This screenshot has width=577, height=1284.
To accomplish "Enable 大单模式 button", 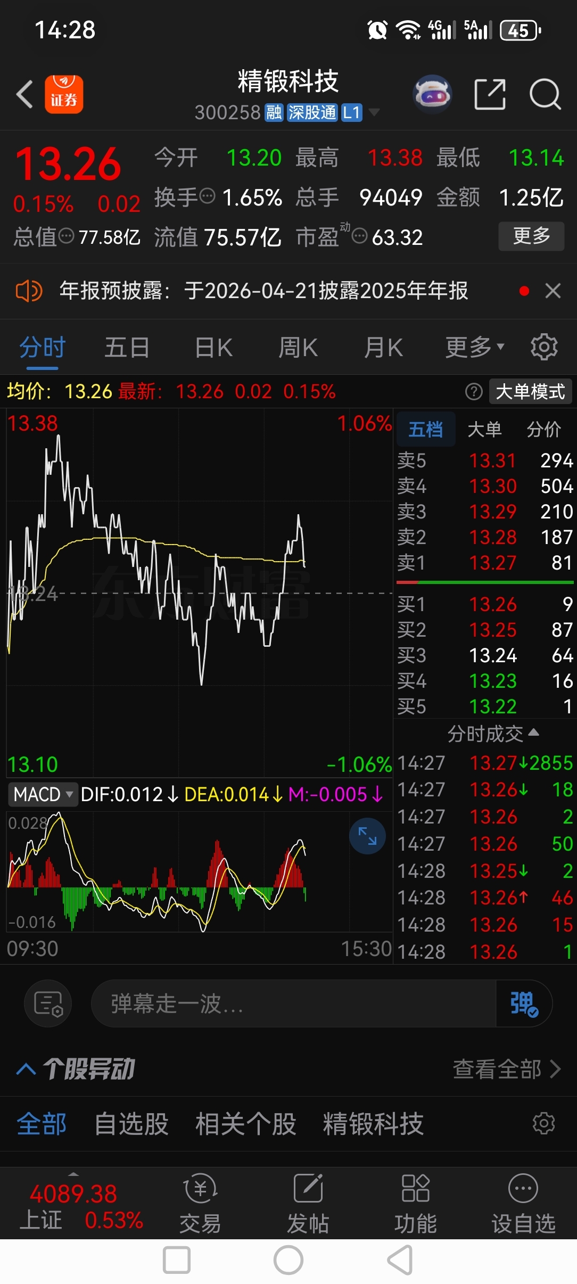I will point(530,392).
